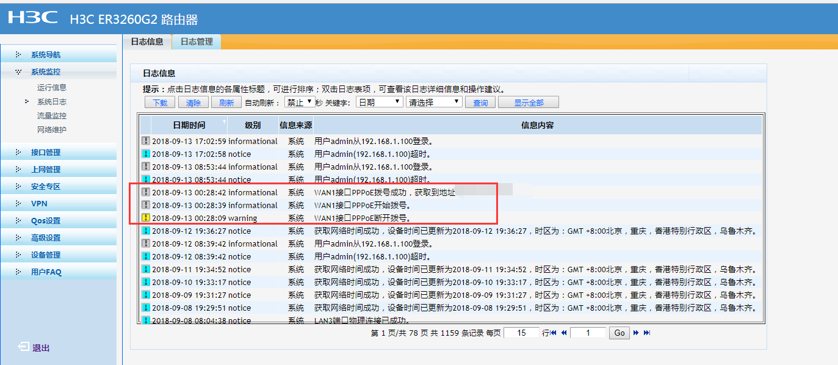Sort logs by 级别 column header
Screen dimensions: 838x365
(x=253, y=125)
